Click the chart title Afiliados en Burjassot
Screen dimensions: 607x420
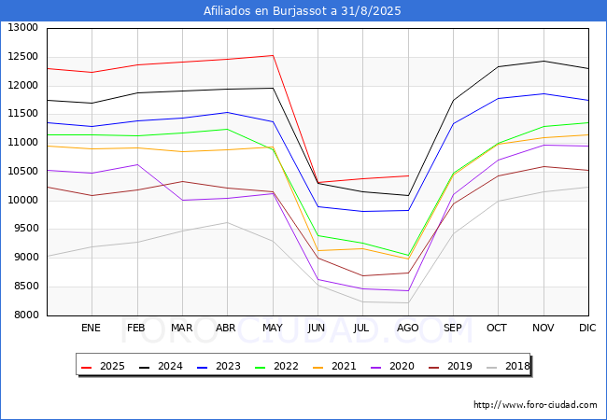tap(302, 11)
